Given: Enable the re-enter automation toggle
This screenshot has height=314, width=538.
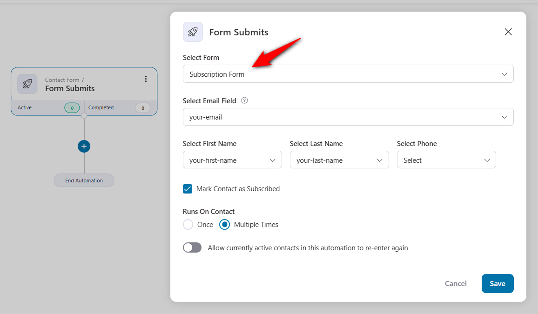Looking at the screenshot, I should [x=192, y=247].
